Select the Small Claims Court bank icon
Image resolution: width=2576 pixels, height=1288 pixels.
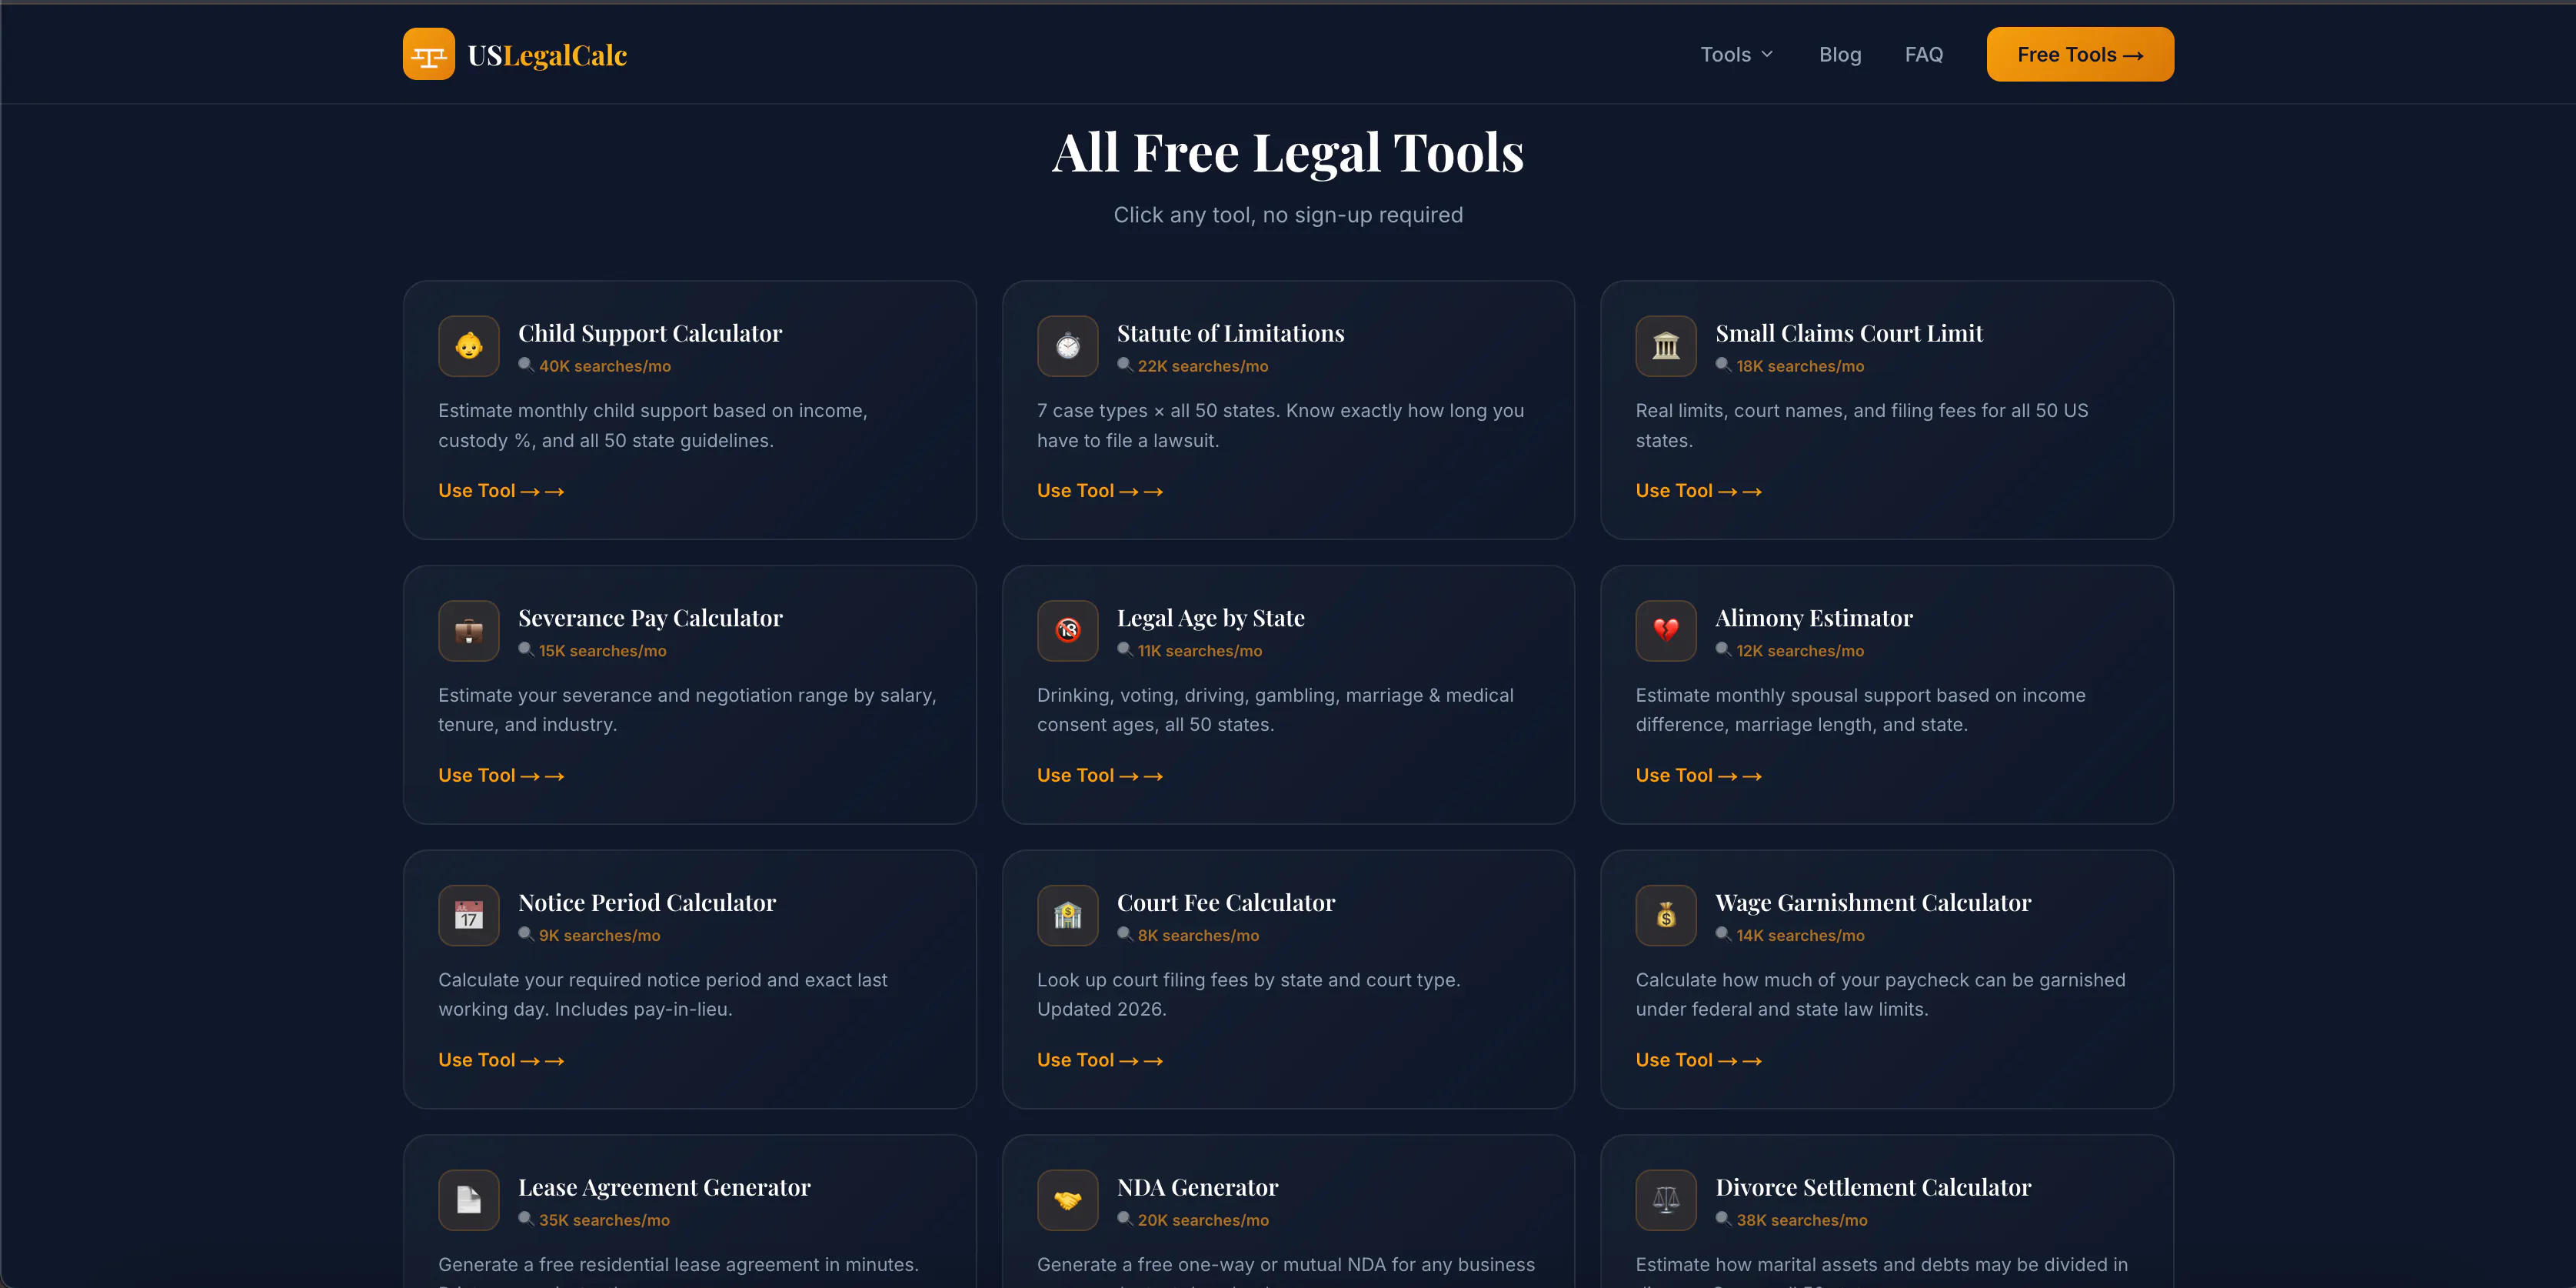pyautogui.click(x=1666, y=346)
